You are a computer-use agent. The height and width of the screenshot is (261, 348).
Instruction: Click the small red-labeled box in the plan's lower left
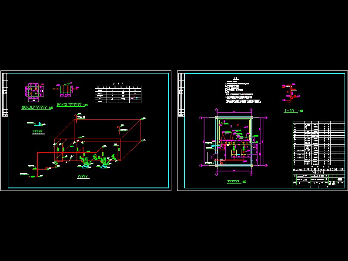(x=223, y=162)
